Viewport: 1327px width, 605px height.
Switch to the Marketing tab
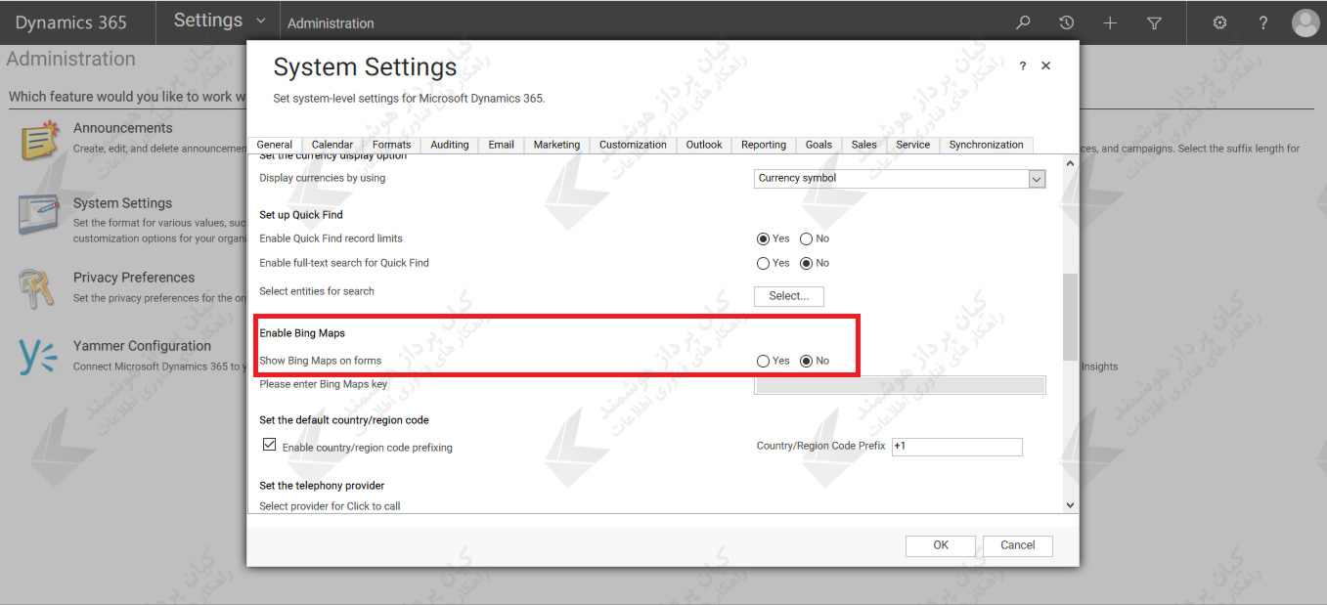click(x=556, y=145)
